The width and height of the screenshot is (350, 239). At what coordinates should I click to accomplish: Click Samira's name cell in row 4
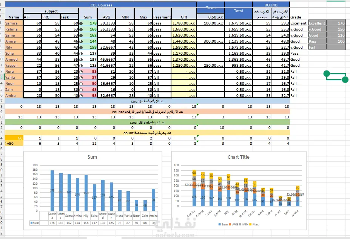(x=14, y=23)
